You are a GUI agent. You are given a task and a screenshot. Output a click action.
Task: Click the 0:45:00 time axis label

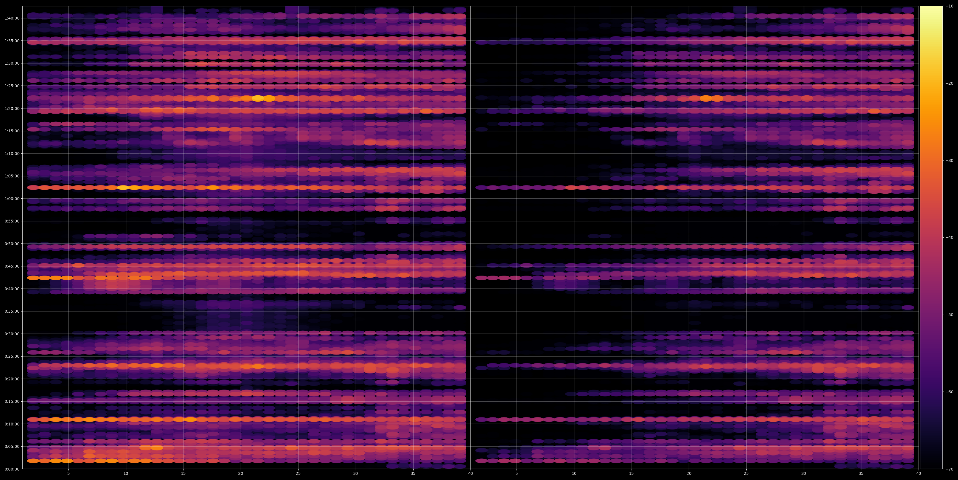tap(12, 266)
